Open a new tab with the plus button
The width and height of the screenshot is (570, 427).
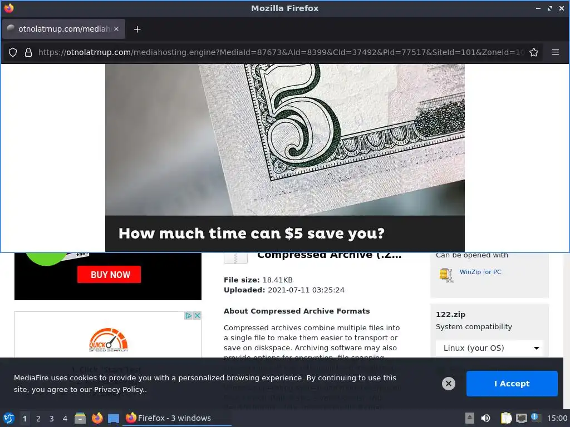[x=137, y=29]
